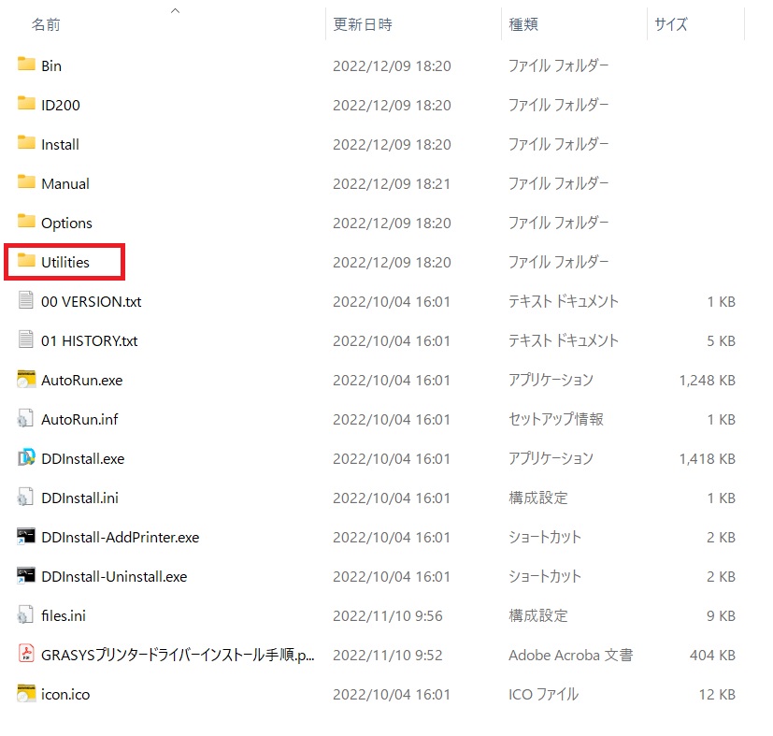Click the icon.ico file icon
Viewport: 773px width, 736px height.
coord(26,693)
